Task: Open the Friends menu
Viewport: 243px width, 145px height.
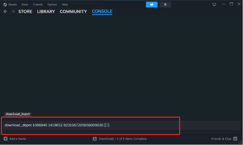Action: (x=38, y=5)
